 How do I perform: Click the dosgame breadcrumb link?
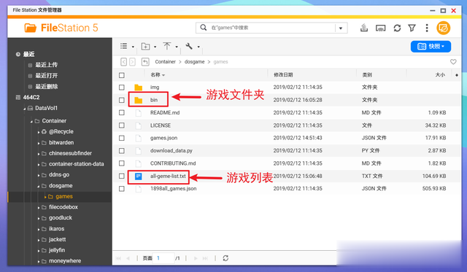(195, 62)
